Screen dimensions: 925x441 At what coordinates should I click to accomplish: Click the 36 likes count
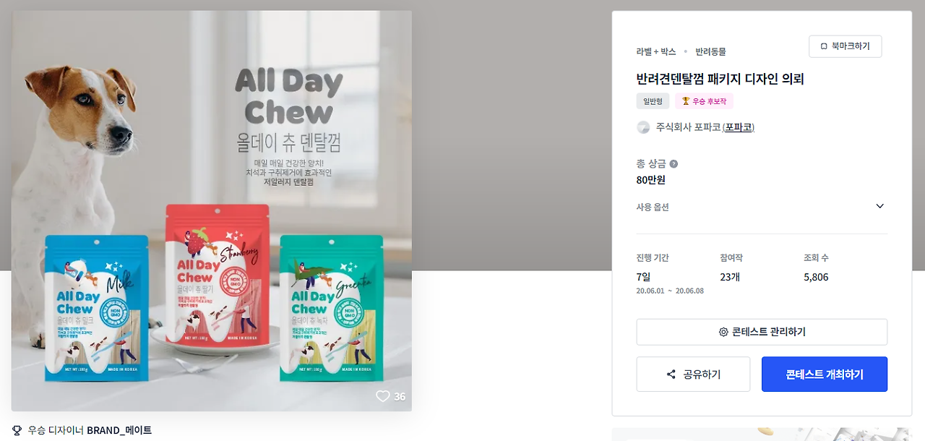(x=400, y=396)
